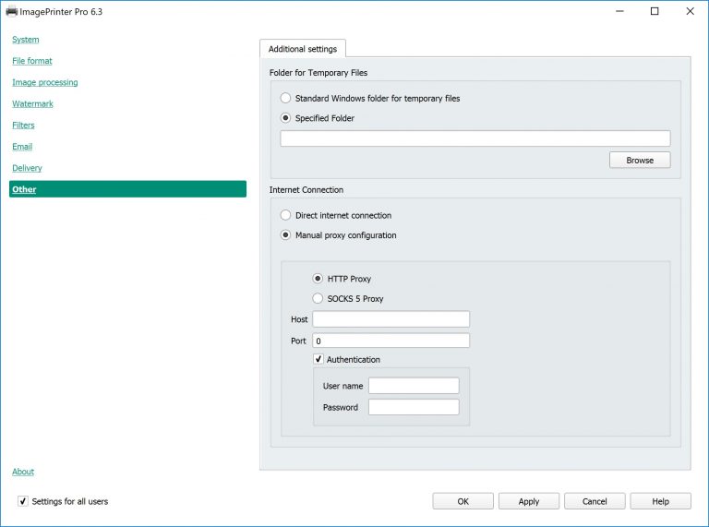Open Image processing settings

44,82
